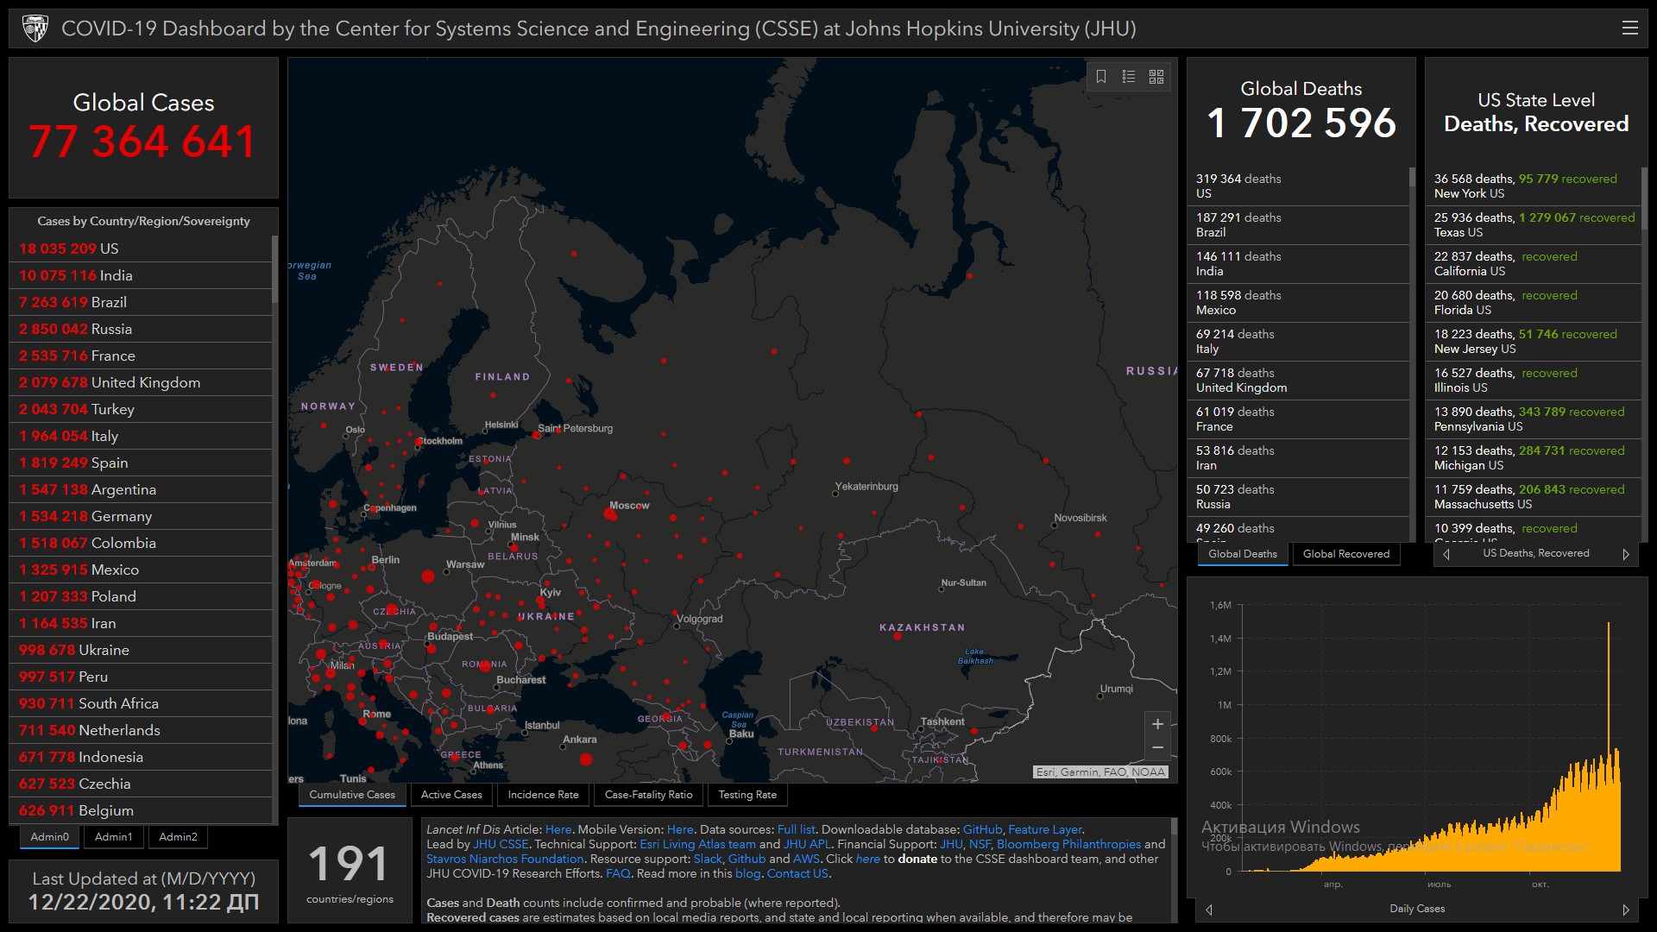The height and width of the screenshot is (932, 1657).
Task: Switch to Admin2 level
Action: 178,836
